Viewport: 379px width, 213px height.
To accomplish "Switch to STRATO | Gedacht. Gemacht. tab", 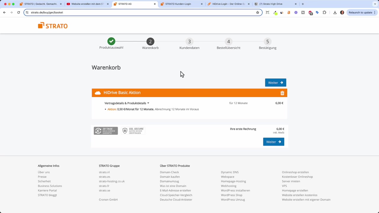I will click(41, 4).
